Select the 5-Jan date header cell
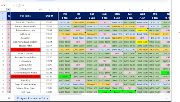 pyautogui.click(x=117, y=18)
